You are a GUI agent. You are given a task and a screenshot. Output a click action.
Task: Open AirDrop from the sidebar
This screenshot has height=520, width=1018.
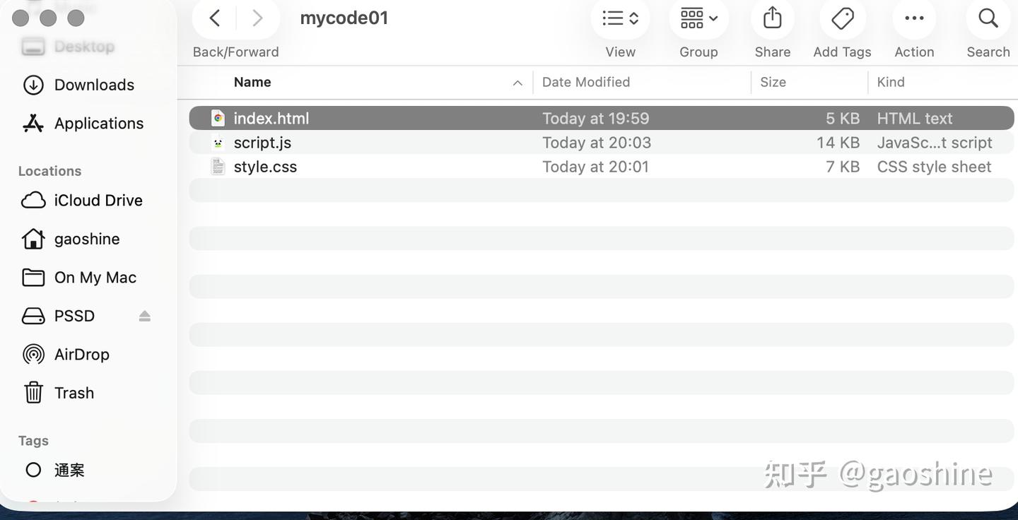click(x=81, y=354)
